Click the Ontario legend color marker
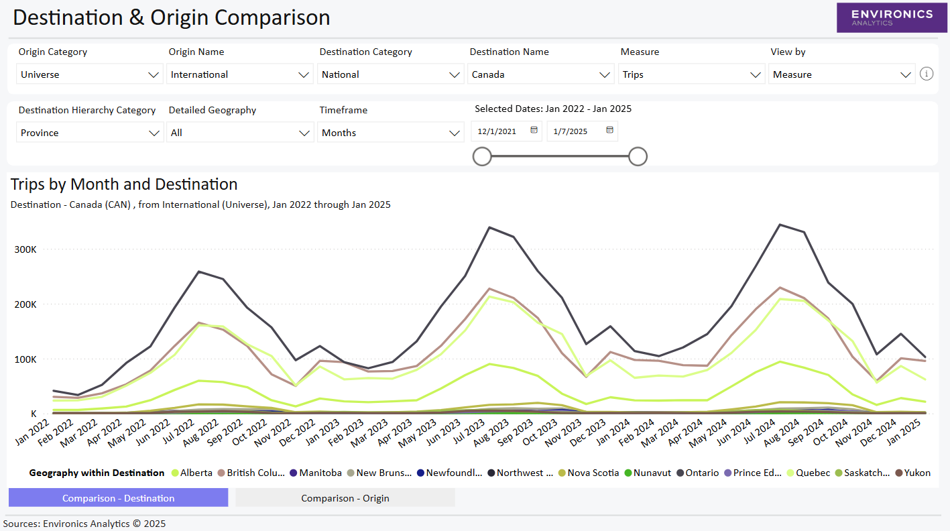This screenshot has height=531, width=950. (x=680, y=473)
